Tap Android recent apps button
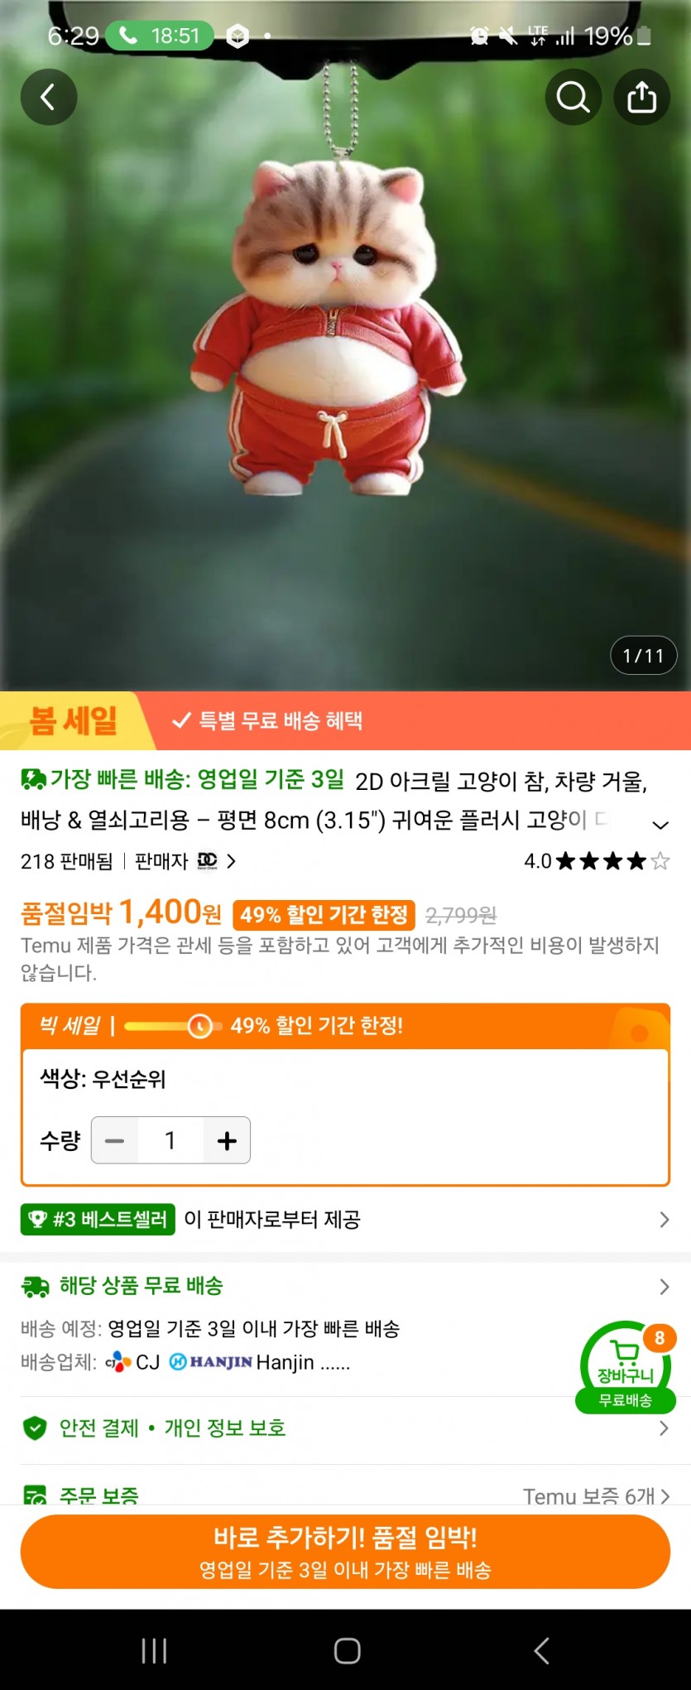The width and height of the screenshot is (691, 1690). (x=154, y=1649)
